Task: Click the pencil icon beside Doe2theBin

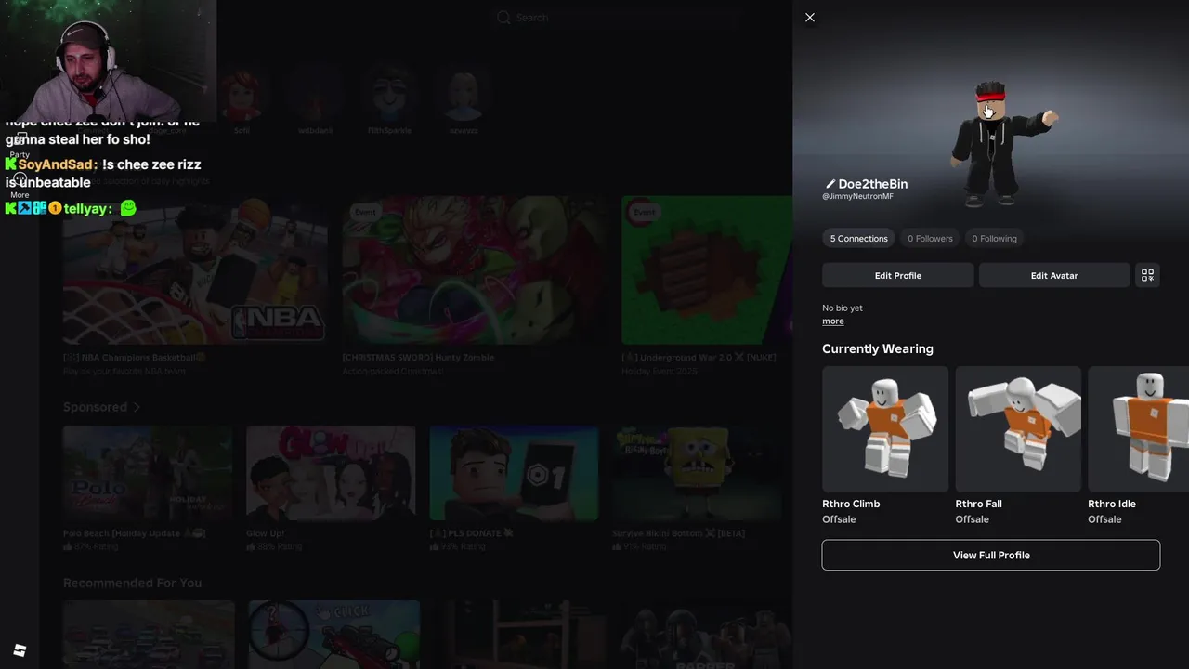Action: point(830,184)
